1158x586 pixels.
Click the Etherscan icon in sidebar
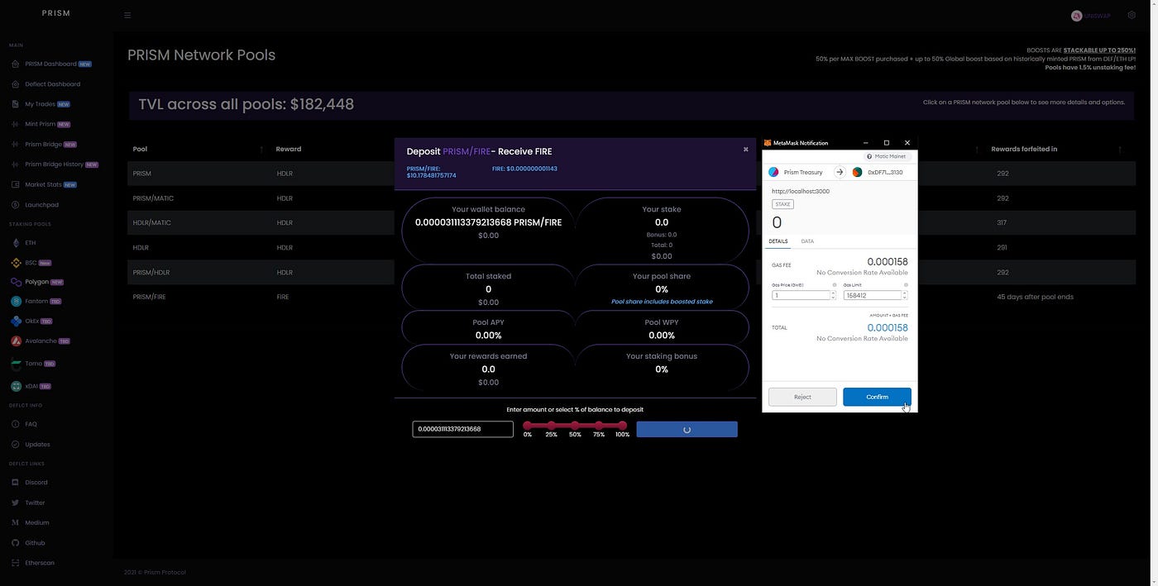point(16,563)
